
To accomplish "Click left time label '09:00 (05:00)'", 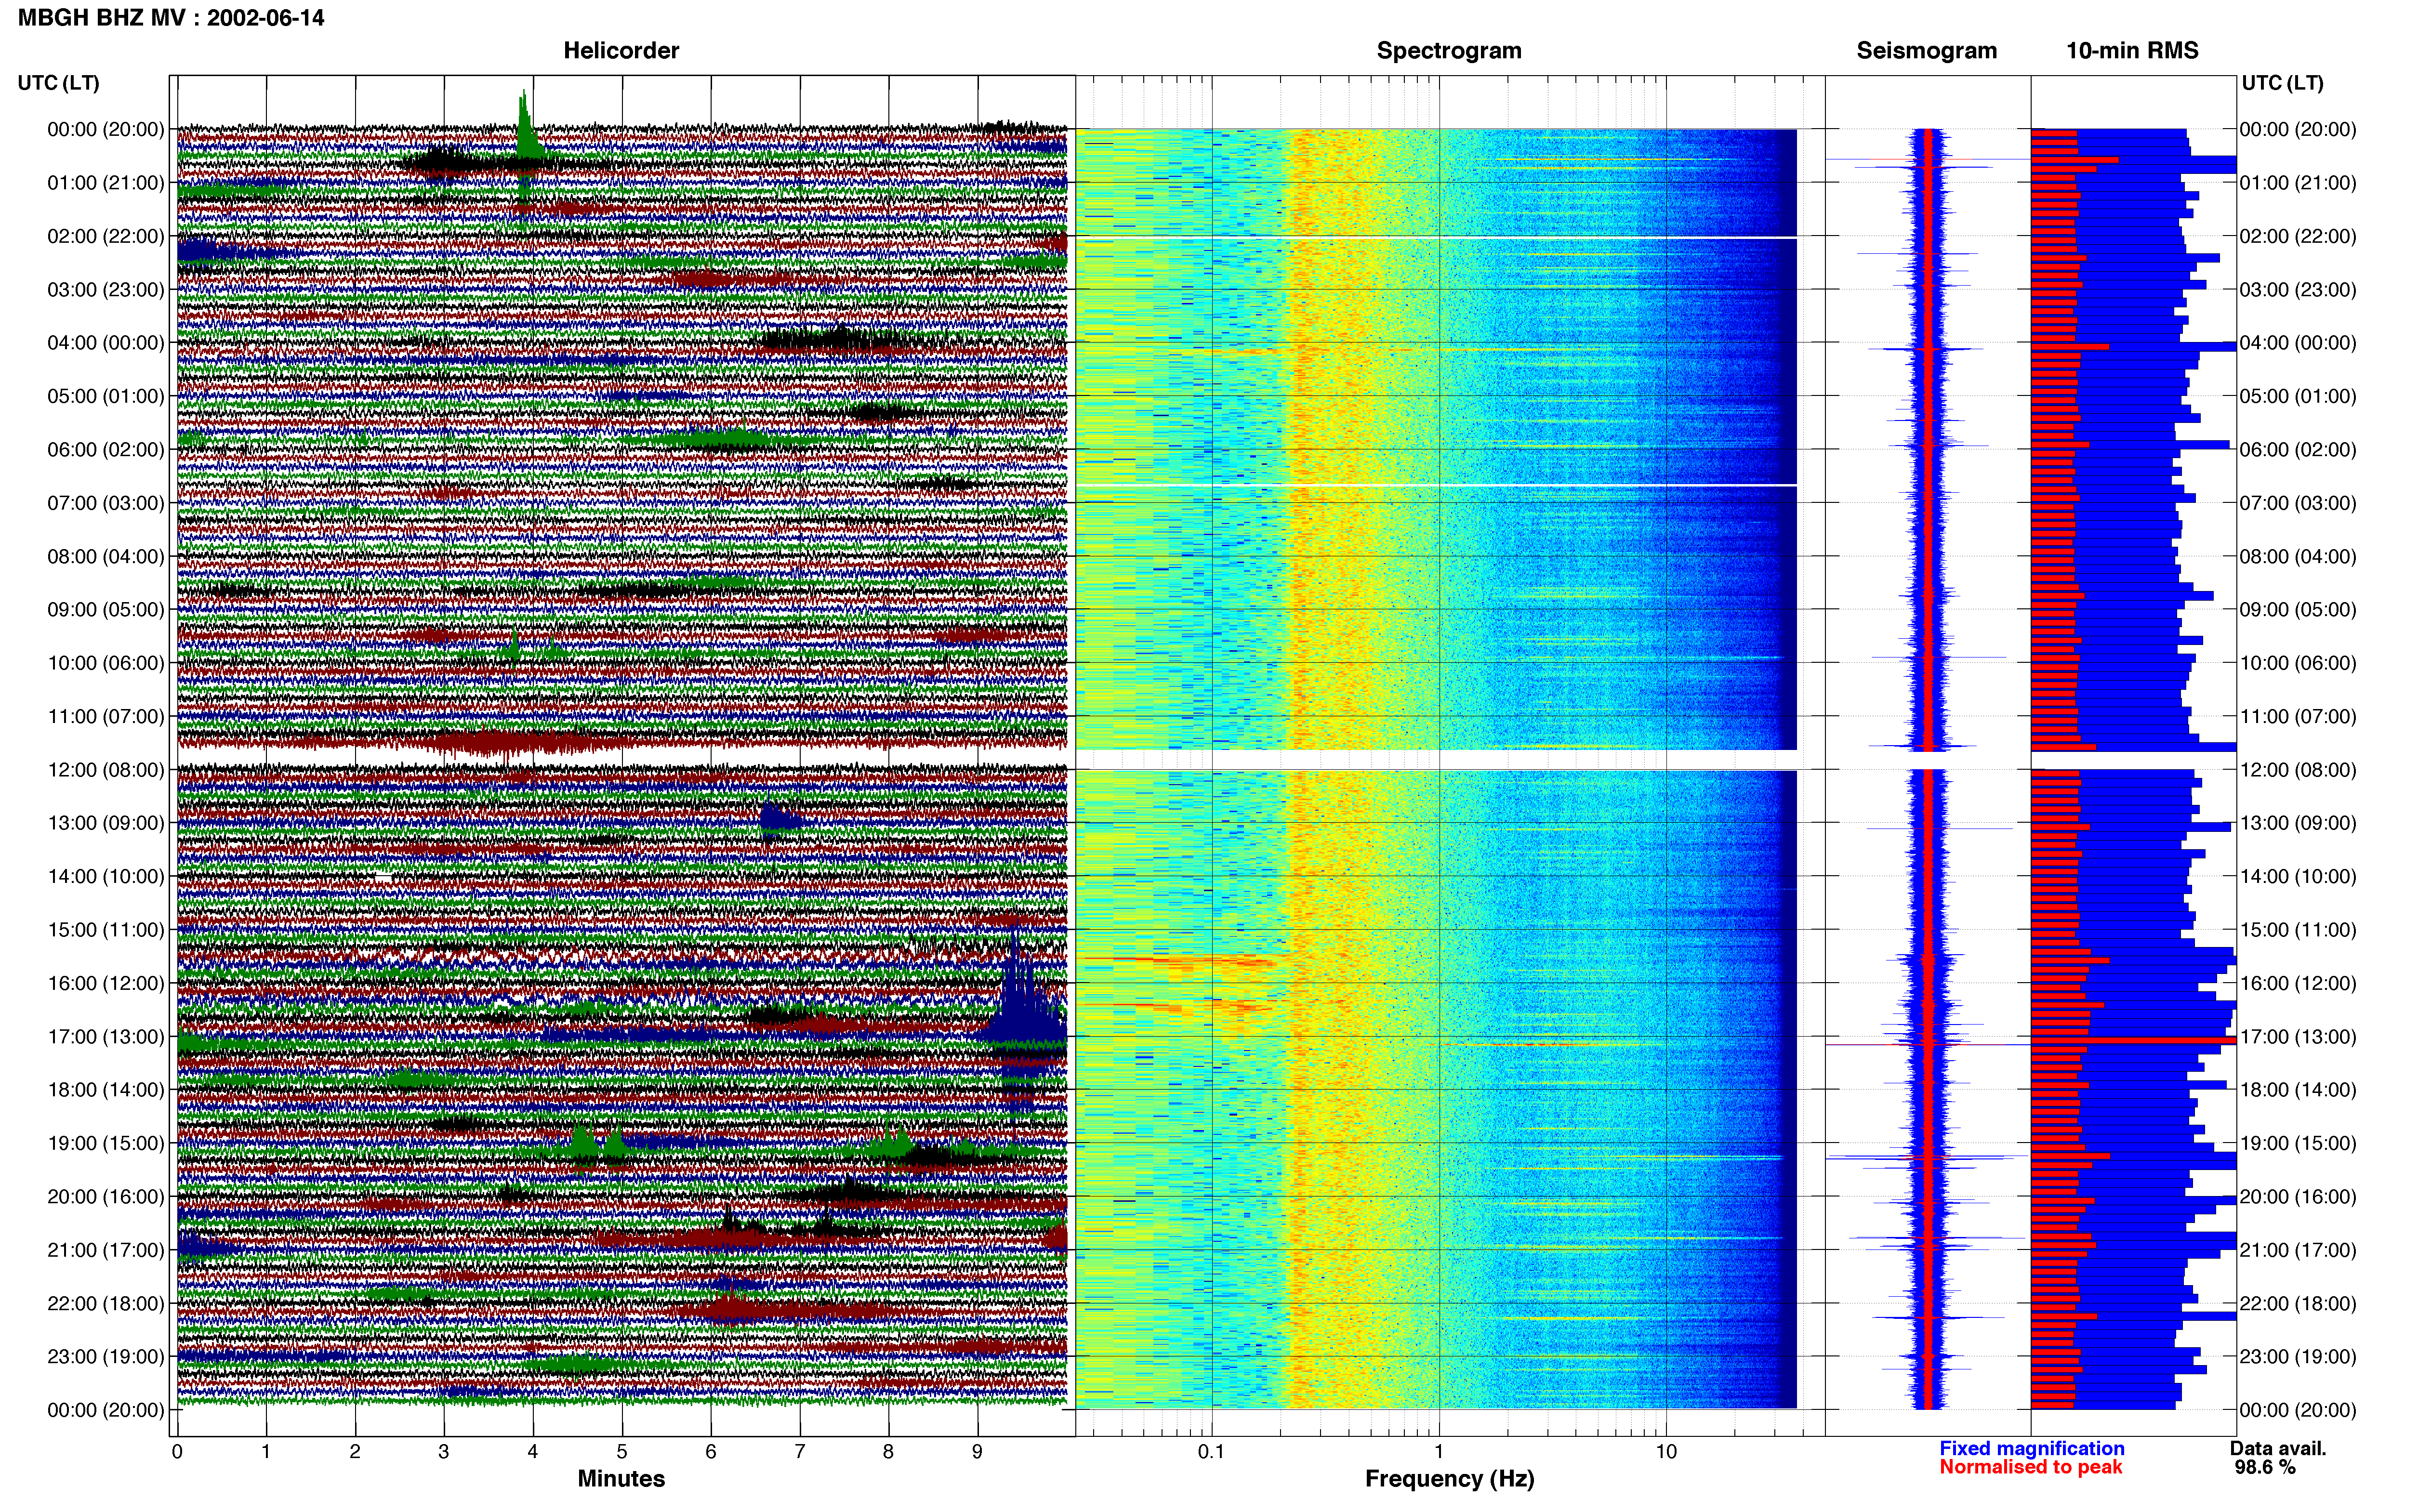I will 105,609.
